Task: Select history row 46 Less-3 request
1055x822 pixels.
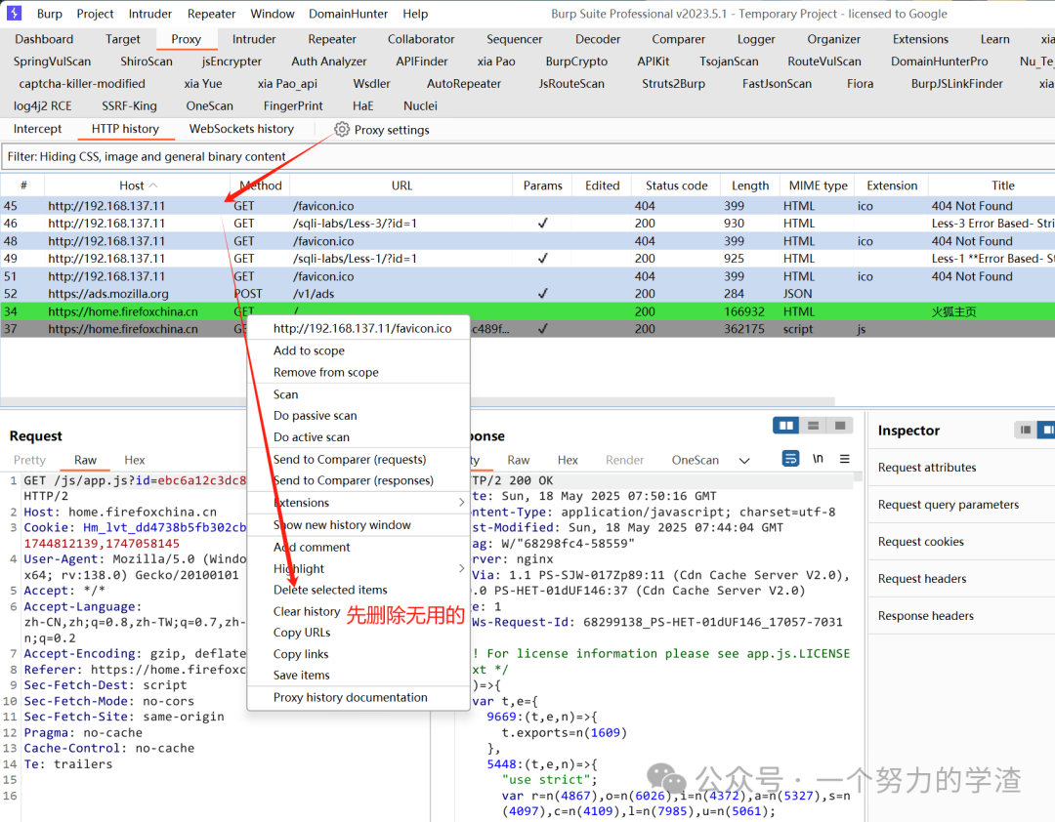Action: [x=527, y=224]
